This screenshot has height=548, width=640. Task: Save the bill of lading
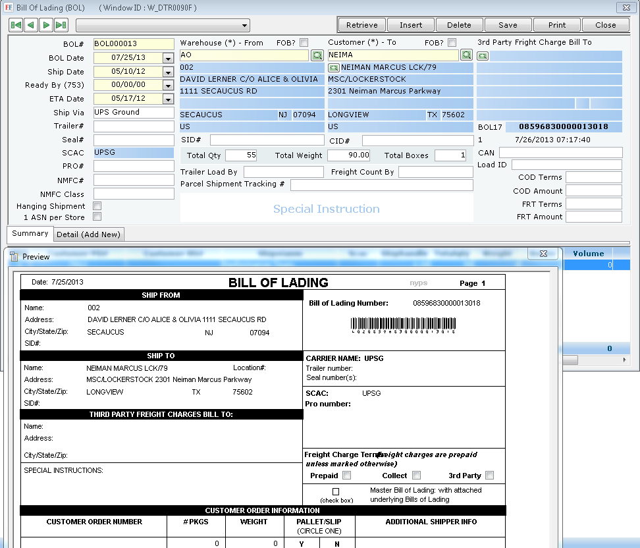pos(508,24)
